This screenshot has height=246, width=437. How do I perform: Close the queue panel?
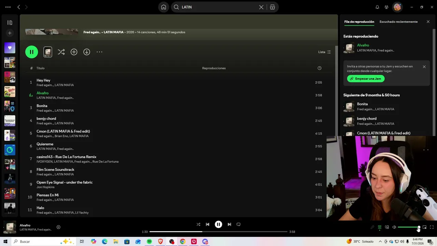point(428,22)
